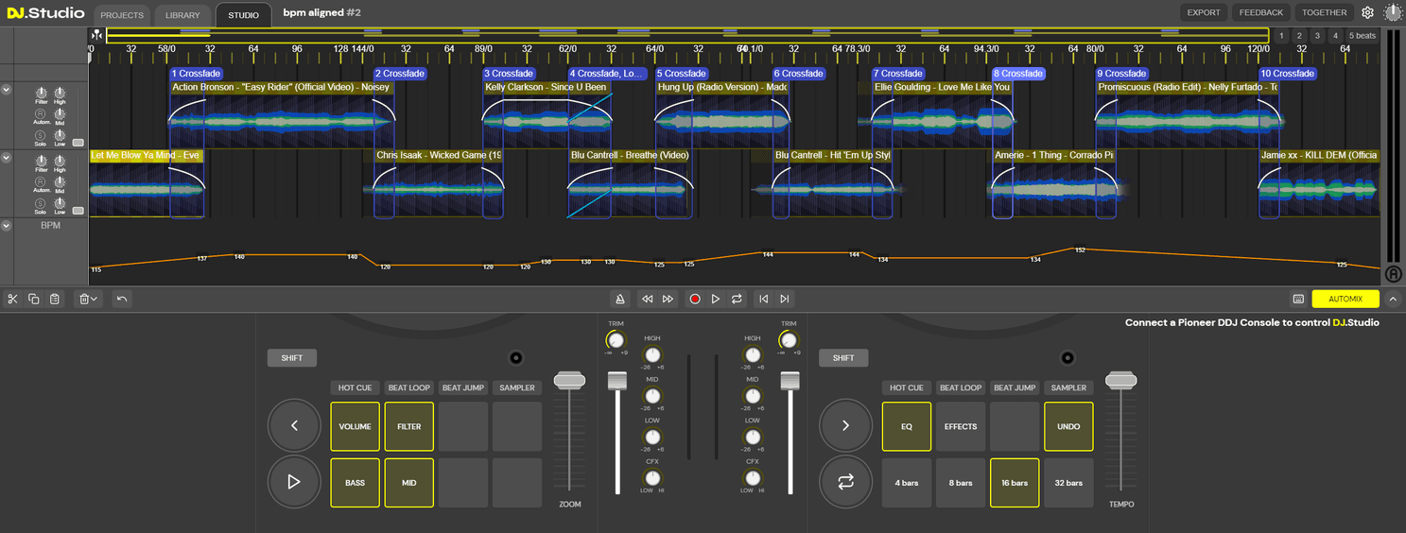Click the transport play button
This screenshot has width=1406, height=533.
716,299
